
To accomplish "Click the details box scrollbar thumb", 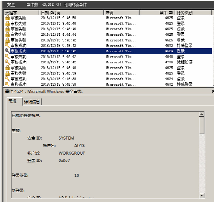I will point(202,125).
